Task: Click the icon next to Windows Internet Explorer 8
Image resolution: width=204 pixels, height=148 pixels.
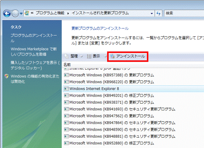Action: pyautogui.click(x=66, y=89)
